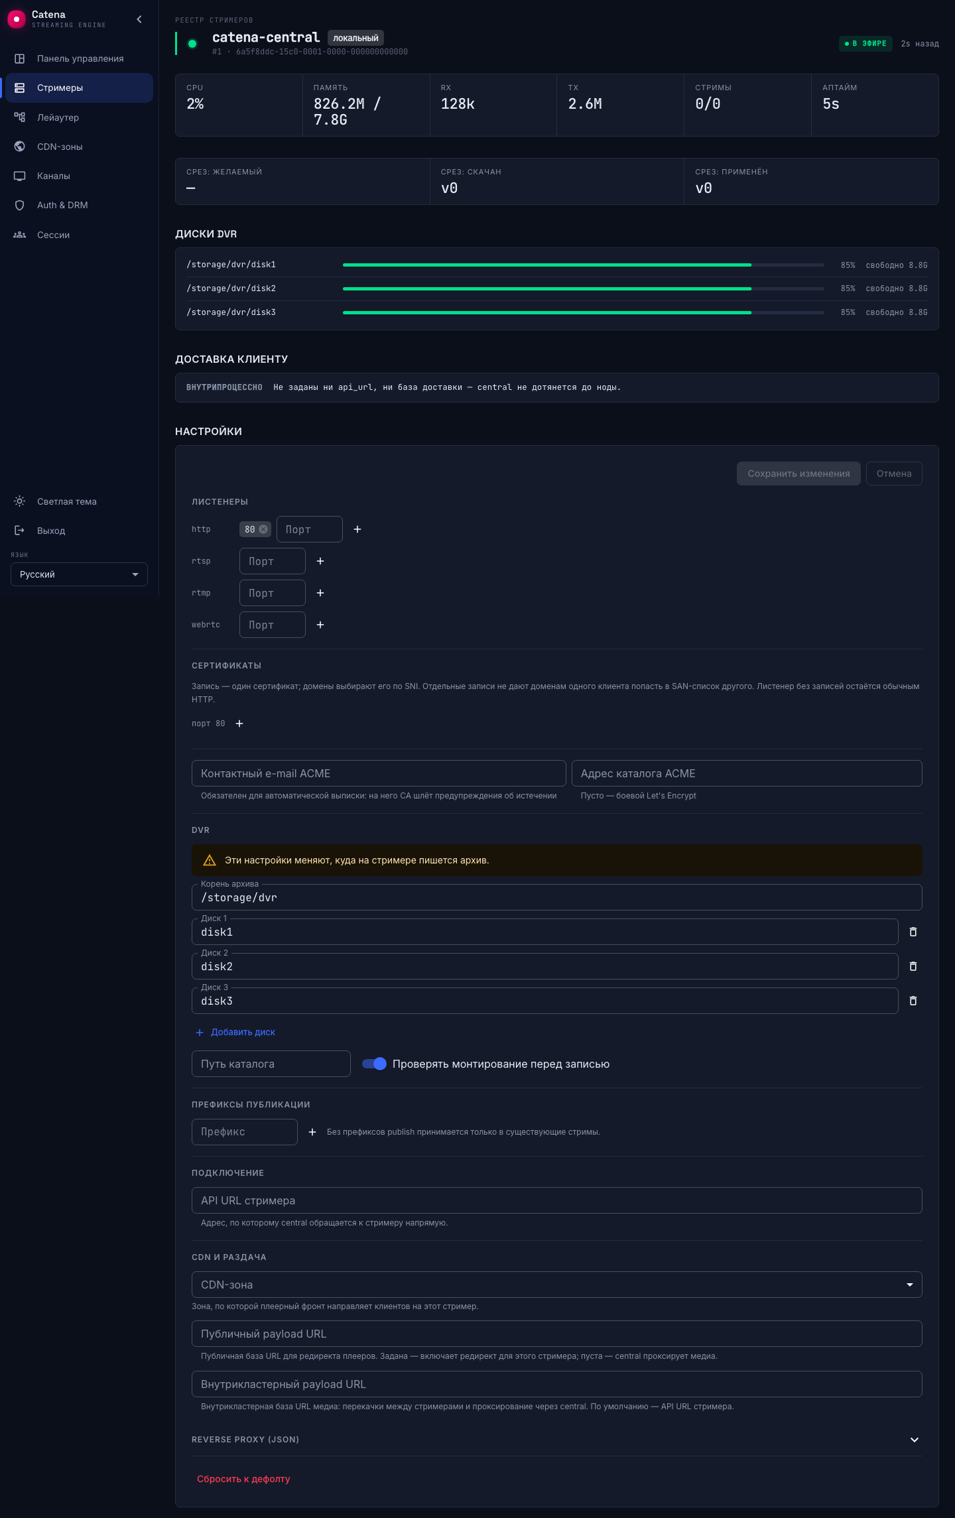Open Панель управления in the sidebar
Screen dimensions: 955x1518
click(80, 58)
